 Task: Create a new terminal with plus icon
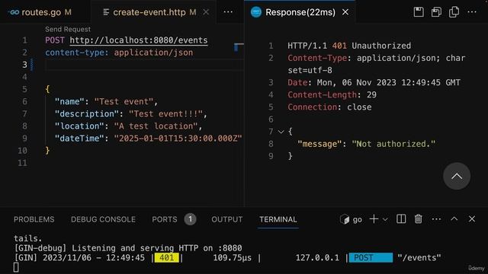coord(374,219)
